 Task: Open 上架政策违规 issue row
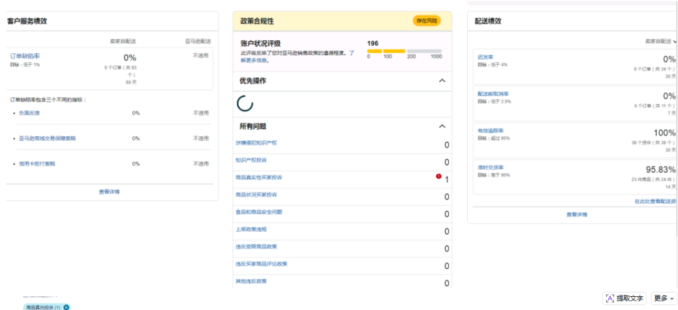click(x=342, y=232)
